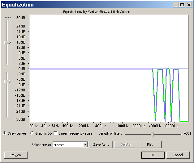Click the lower dB range slider thumb
Screen dimensions: 194x163
pyautogui.click(x=7, y=81)
